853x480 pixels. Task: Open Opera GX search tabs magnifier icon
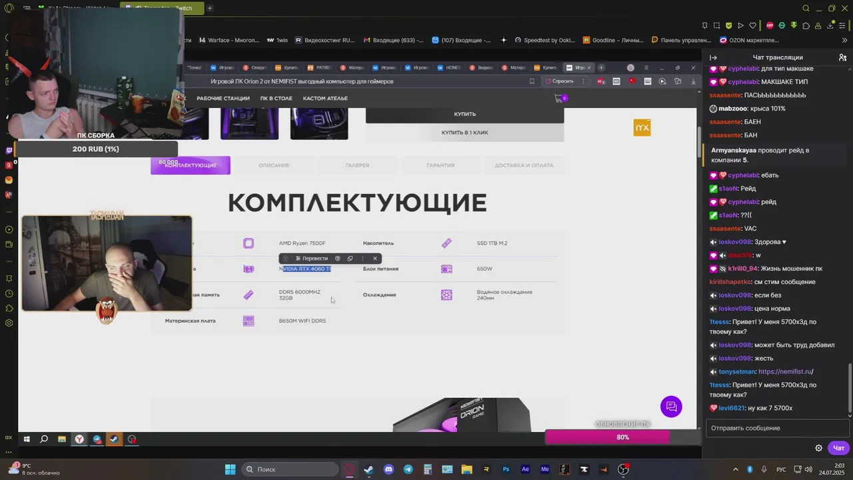pyautogui.click(x=806, y=8)
